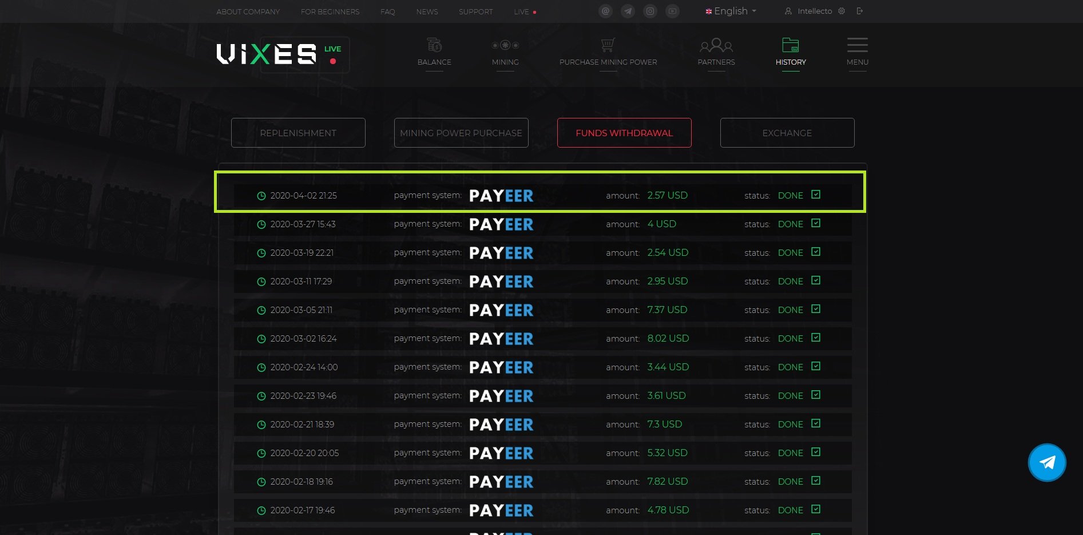This screenshot has height=535, width=1083.
Task: Click DONE status in 2020-02-20 row
Action: 791,453
